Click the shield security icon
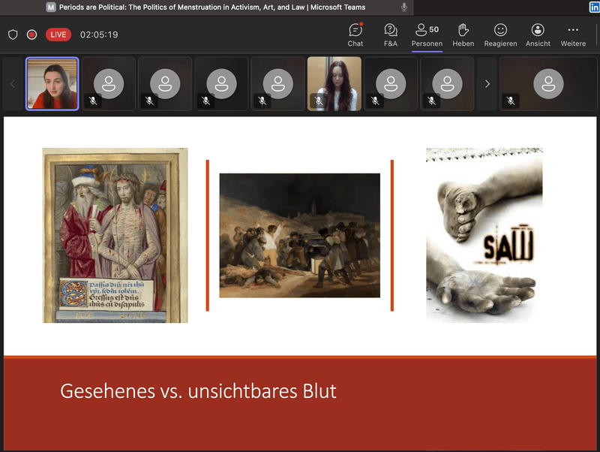This screenshot has width=600, height=452. tap(13, 35)
